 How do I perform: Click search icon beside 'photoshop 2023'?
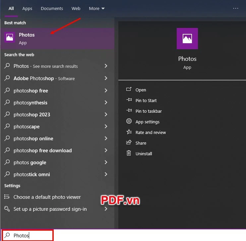(x=7, y=114)
